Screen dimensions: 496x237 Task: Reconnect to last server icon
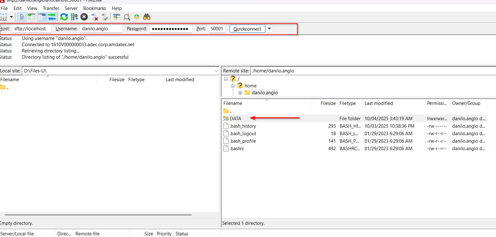pos(104,17)
